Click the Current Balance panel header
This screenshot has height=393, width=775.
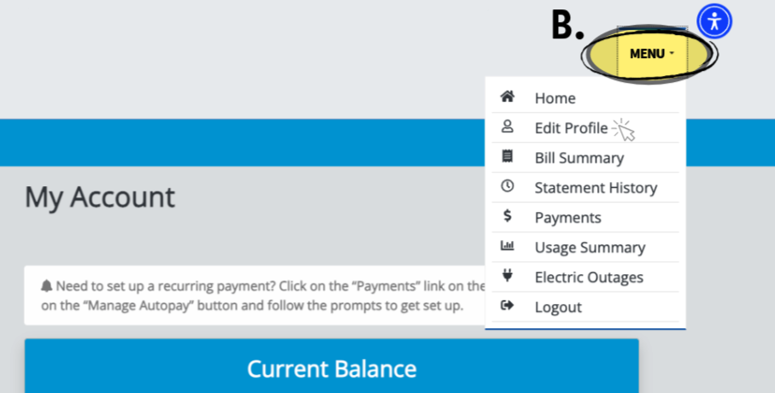click(x=332, y=369)
